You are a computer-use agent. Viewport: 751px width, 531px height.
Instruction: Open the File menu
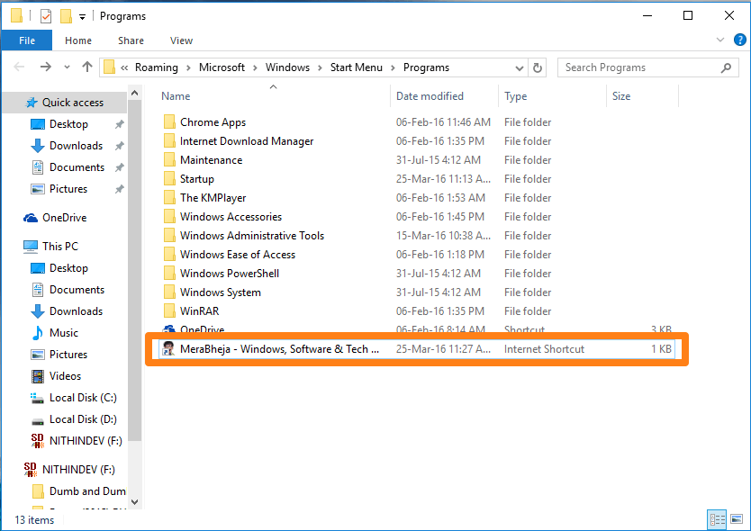pyautogui.click(x=27, y=40)
